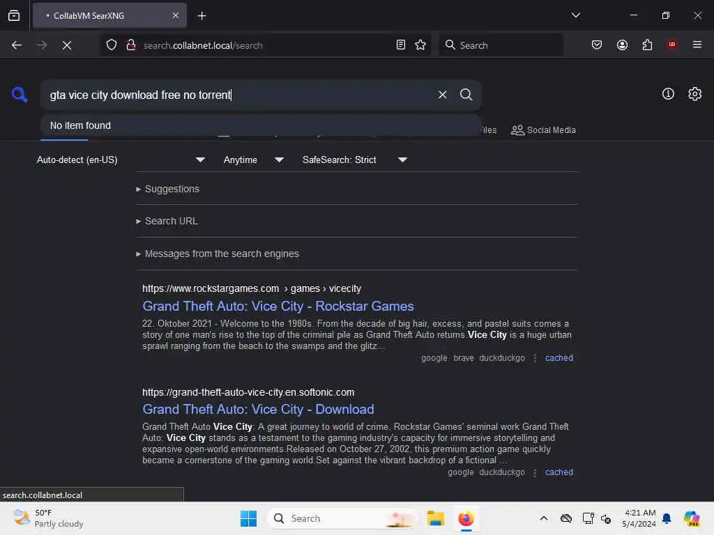Click Firefox taskbar icon

point(466,518)
